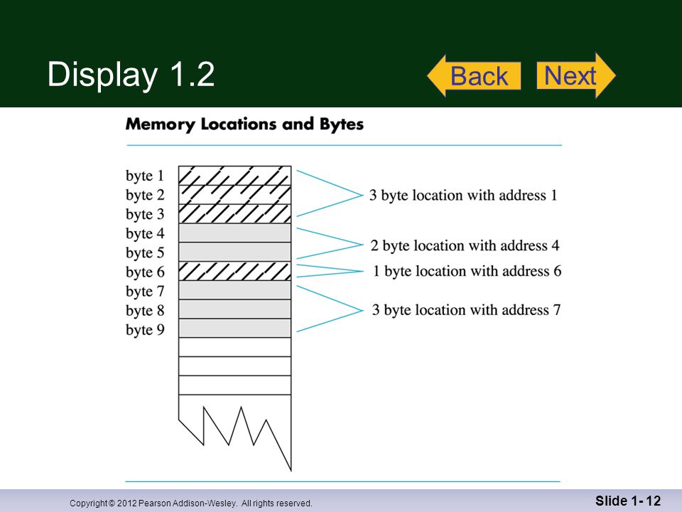Click the hatched memory cell beside byte 6
This screenshot has width=682, height=512.
click(x=235, y=271)
